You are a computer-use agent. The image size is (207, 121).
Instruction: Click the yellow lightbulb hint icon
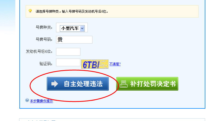(30, 11)
